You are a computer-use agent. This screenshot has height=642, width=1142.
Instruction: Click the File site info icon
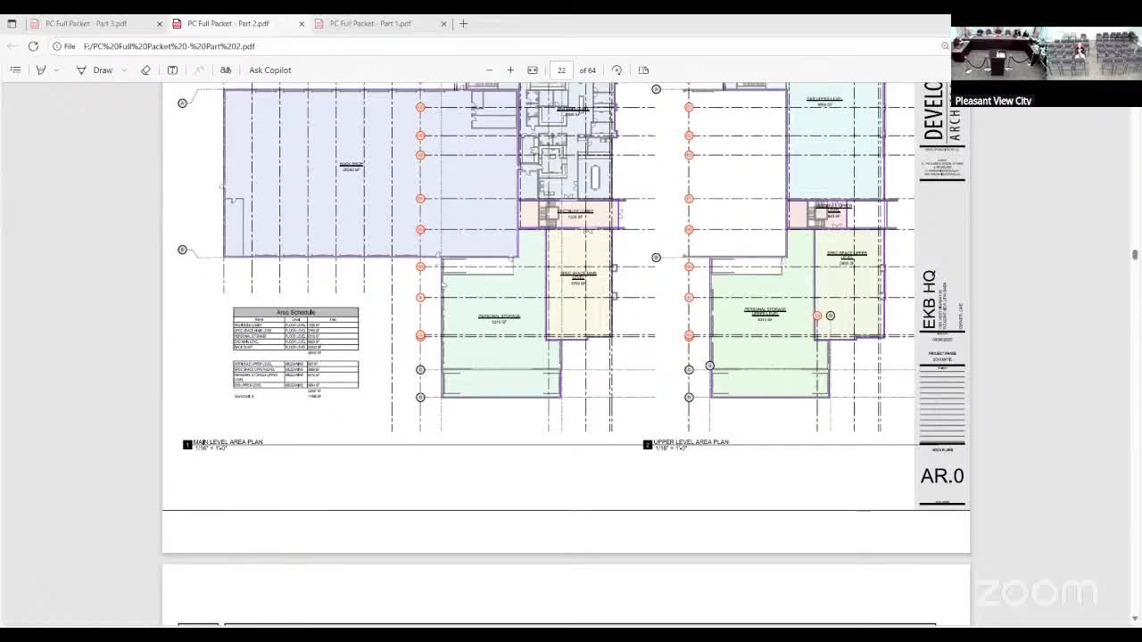[63, 46]
